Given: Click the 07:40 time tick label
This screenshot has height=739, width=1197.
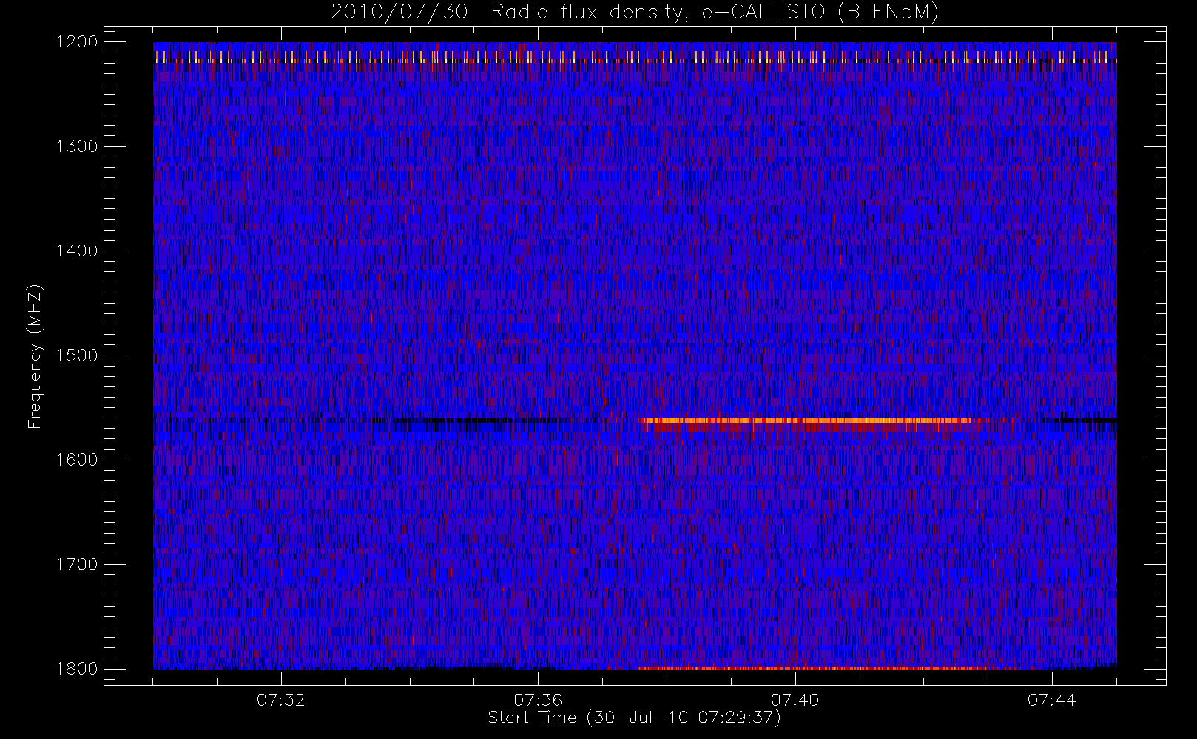Looking at the screenshot, I should (795, 700).
